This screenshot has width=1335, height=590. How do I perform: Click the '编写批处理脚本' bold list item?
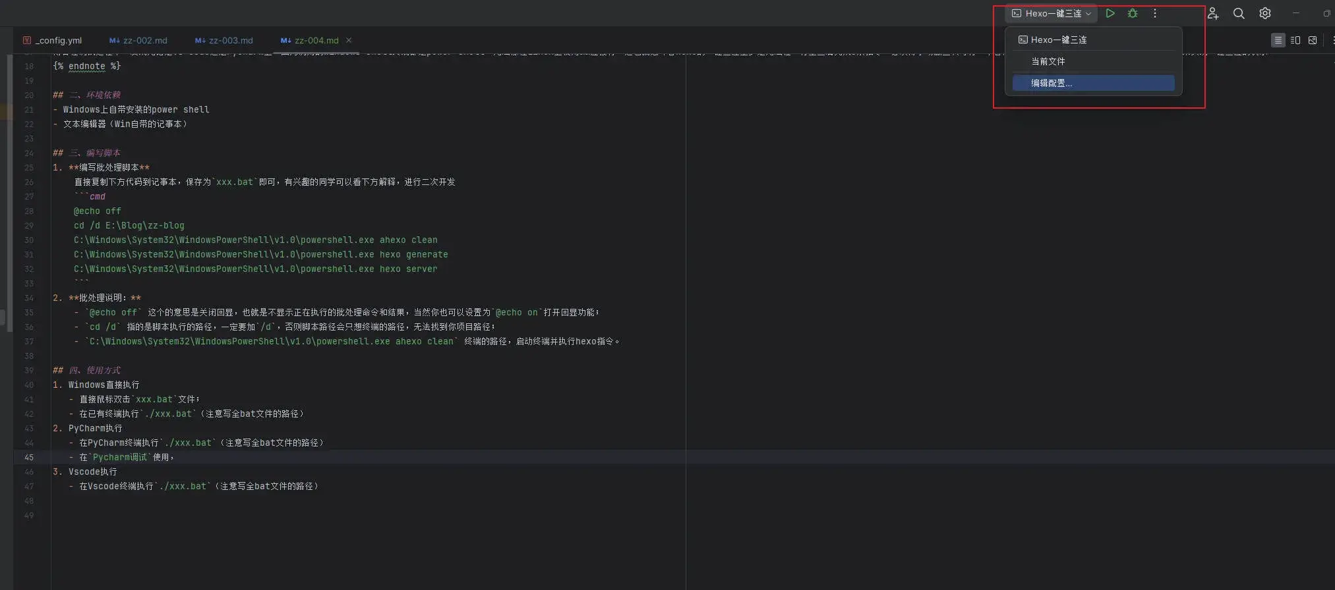click(x=102, y=167)
